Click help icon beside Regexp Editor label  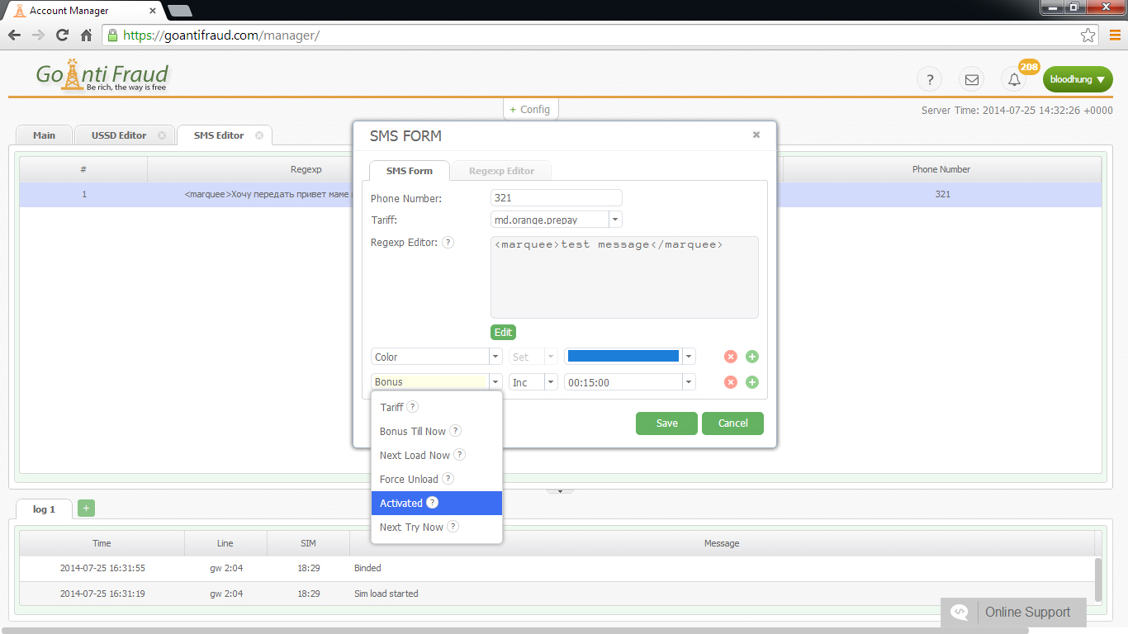(448, 243)
